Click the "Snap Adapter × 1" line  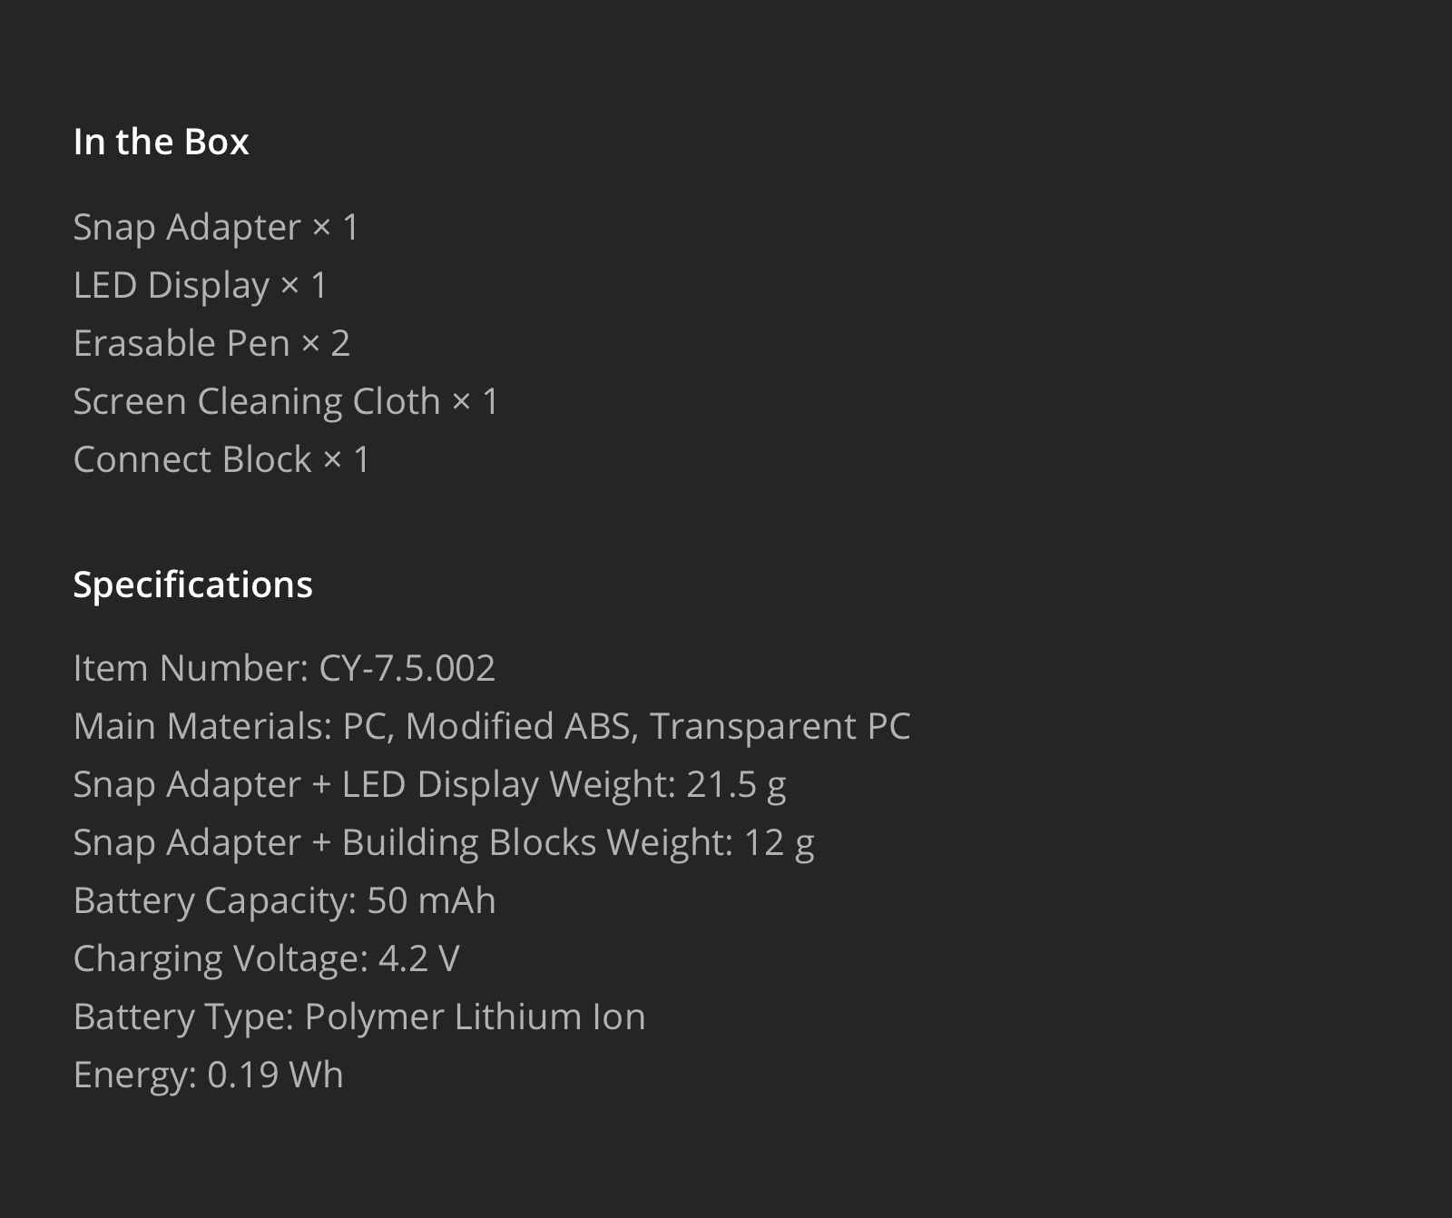[216, 227]
